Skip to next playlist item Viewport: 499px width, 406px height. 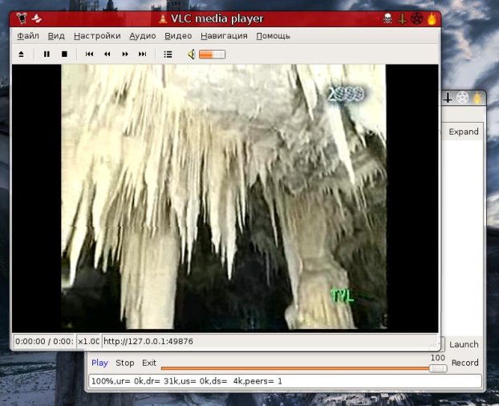[x=143, y=54]
